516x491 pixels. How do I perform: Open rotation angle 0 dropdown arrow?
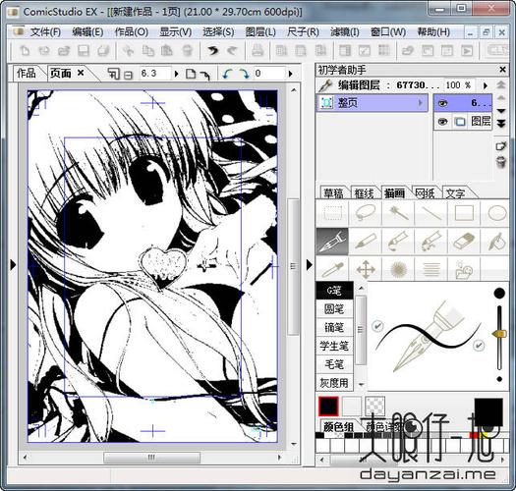pos(290,74)
